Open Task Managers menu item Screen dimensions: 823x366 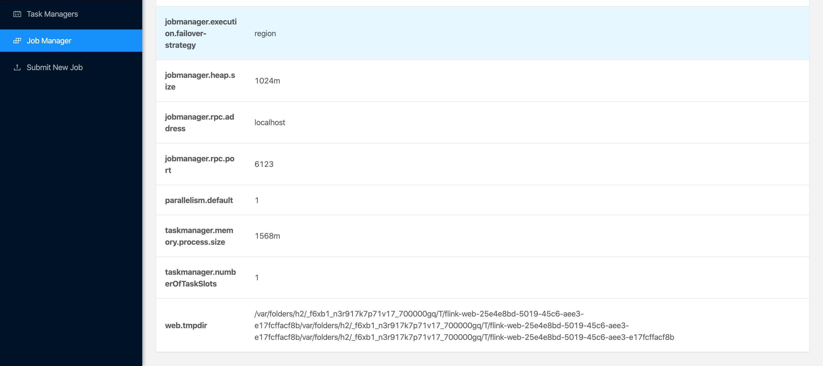[52, 14]
